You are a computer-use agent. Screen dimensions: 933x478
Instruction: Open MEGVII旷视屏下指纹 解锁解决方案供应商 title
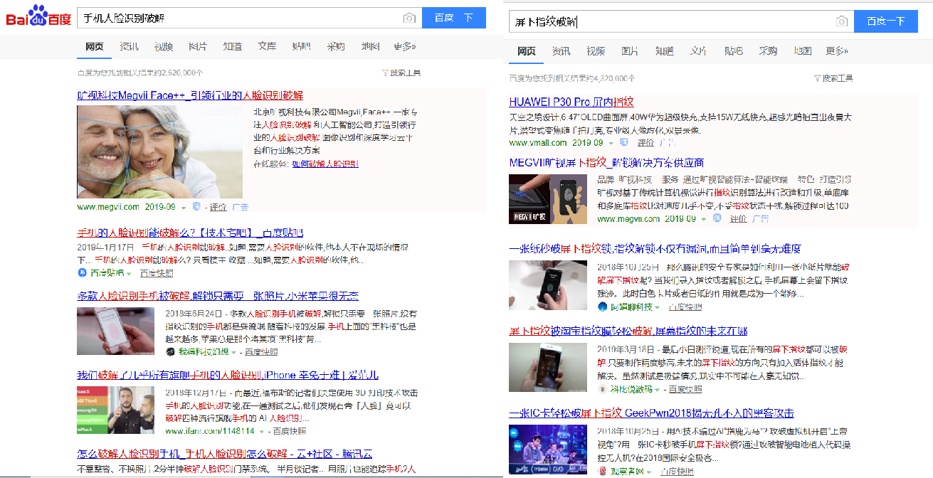click(x=606, y=163)
